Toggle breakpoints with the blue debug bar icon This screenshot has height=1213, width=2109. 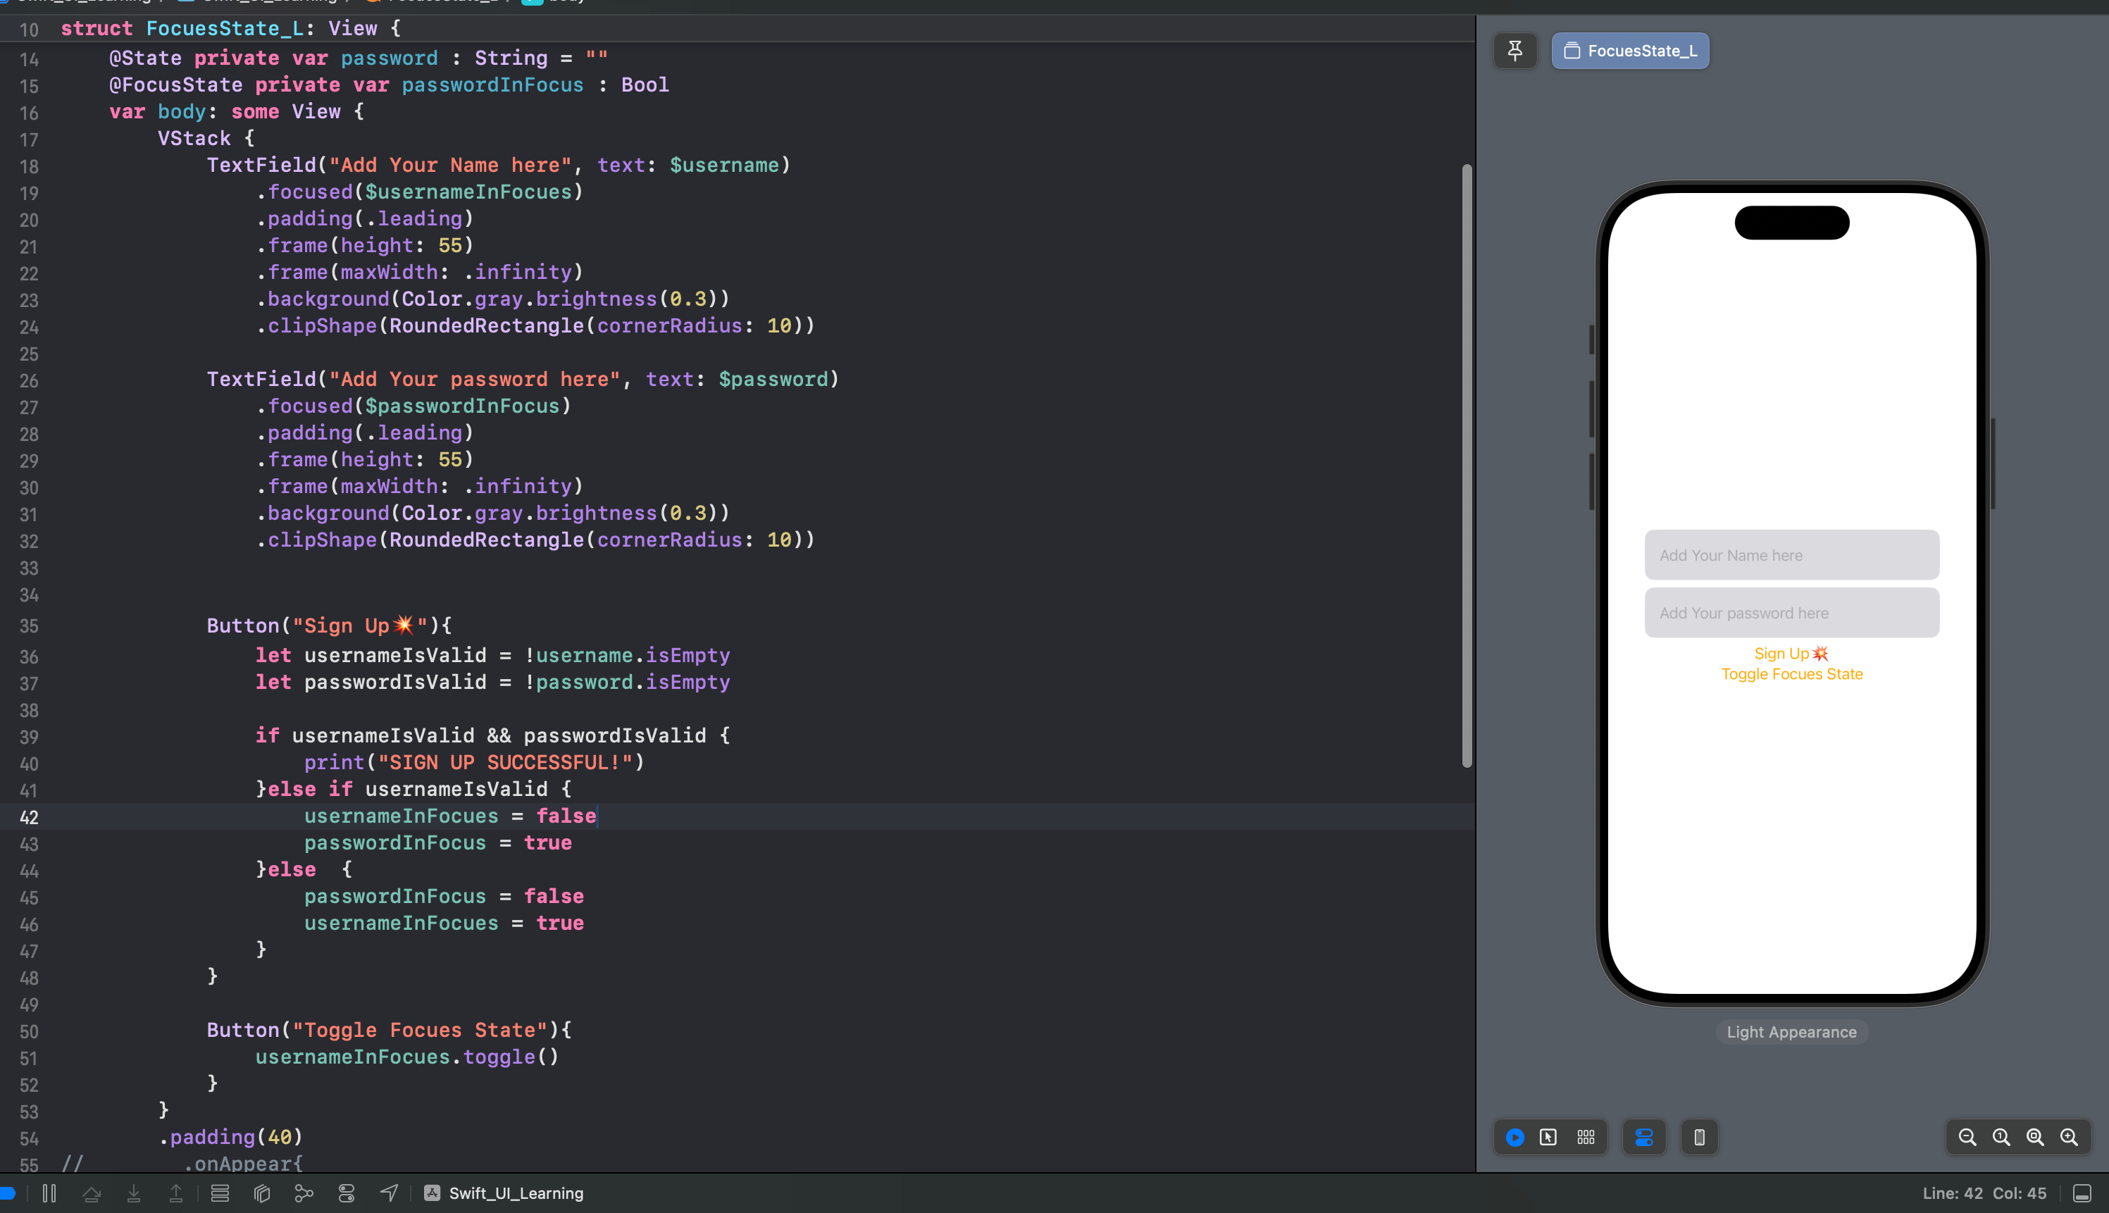(8, 1193)
